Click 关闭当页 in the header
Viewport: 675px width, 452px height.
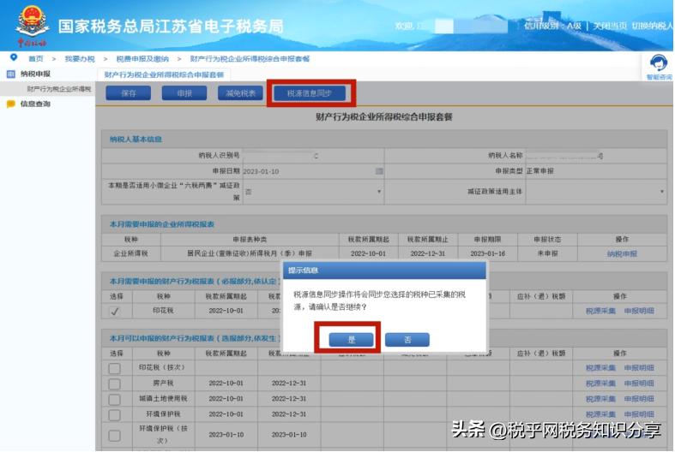610,26
